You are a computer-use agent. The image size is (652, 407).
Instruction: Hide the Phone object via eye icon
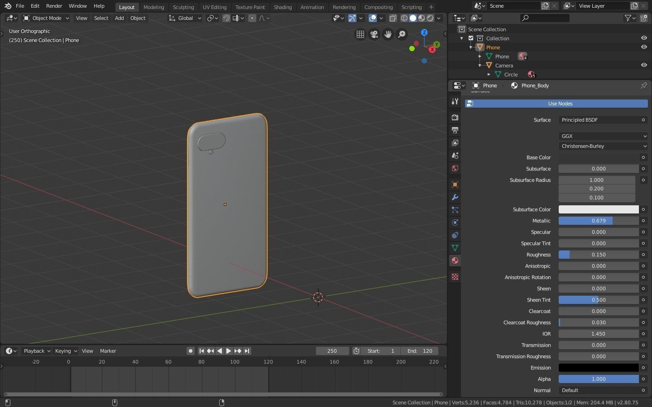pos(644,47)
